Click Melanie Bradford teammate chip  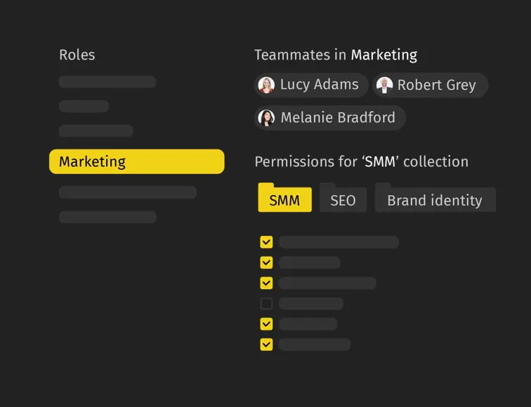(330, 118)
